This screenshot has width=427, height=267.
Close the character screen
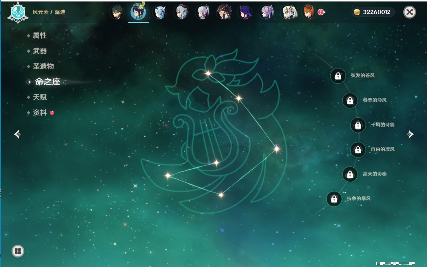410,12
